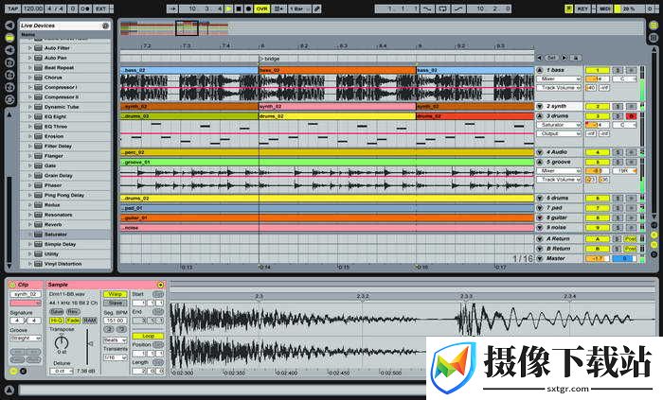
Task: Arm the global Record button
Action: click(248, 9)
